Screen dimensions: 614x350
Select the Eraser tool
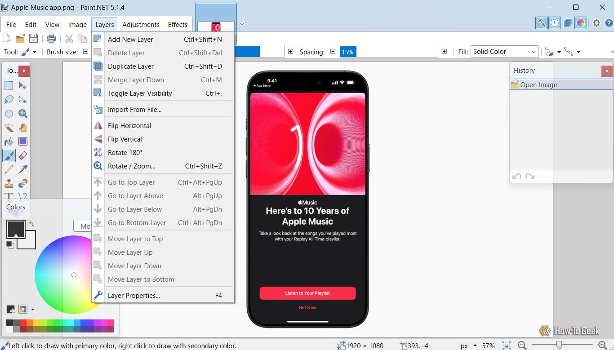coord(23,155)
